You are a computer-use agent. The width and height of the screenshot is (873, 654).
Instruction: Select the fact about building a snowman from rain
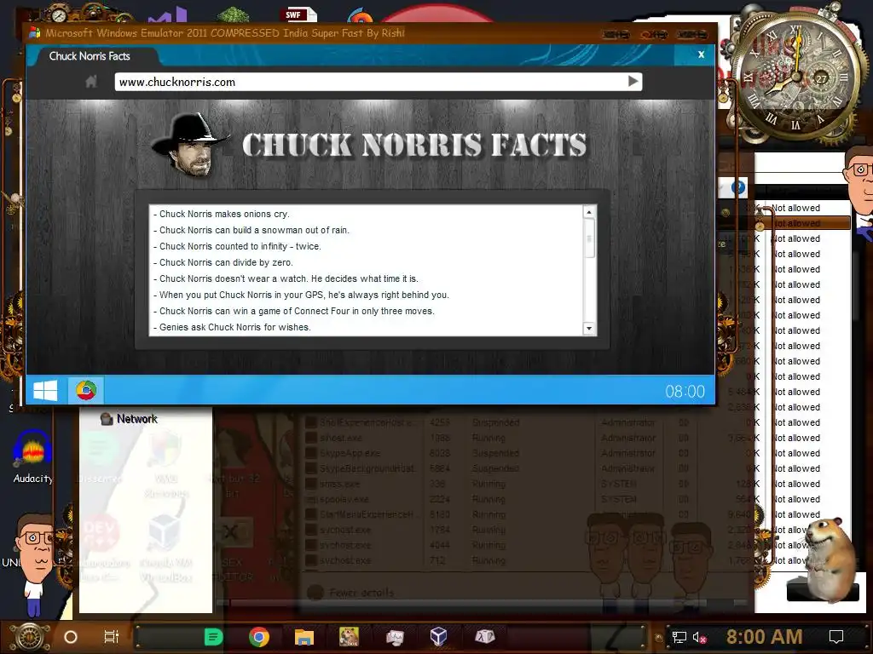click(x=251, y=230)
